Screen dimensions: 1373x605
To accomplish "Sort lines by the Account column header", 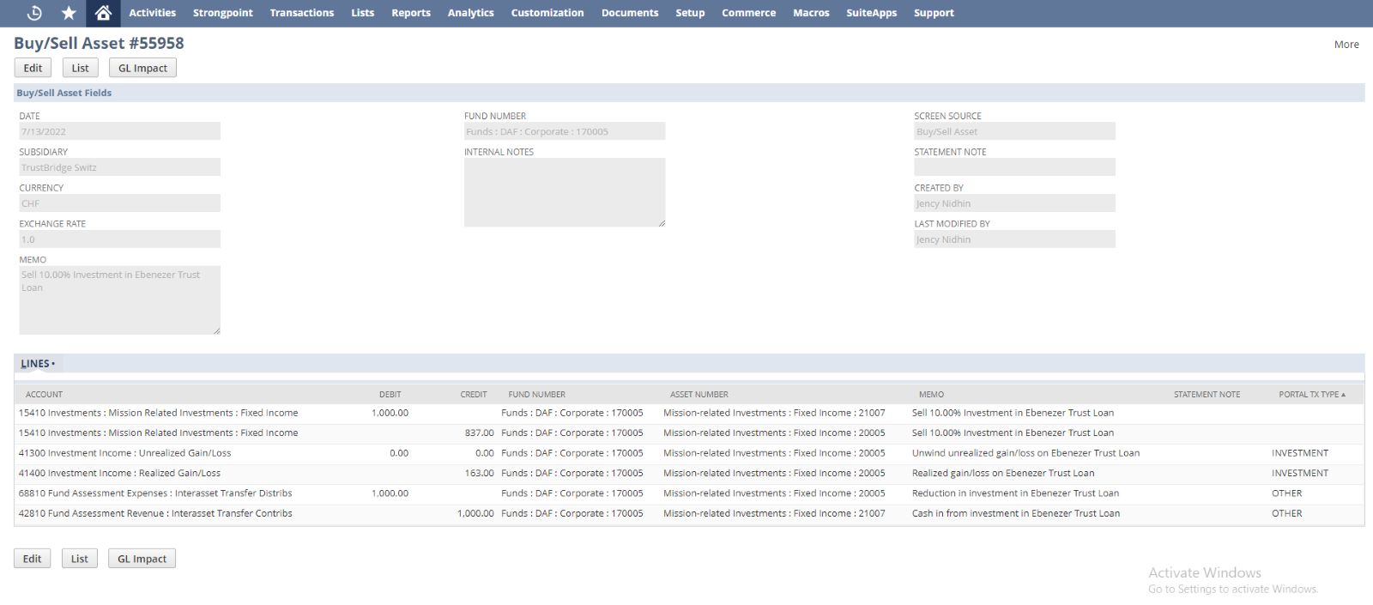I will (45, 395).
